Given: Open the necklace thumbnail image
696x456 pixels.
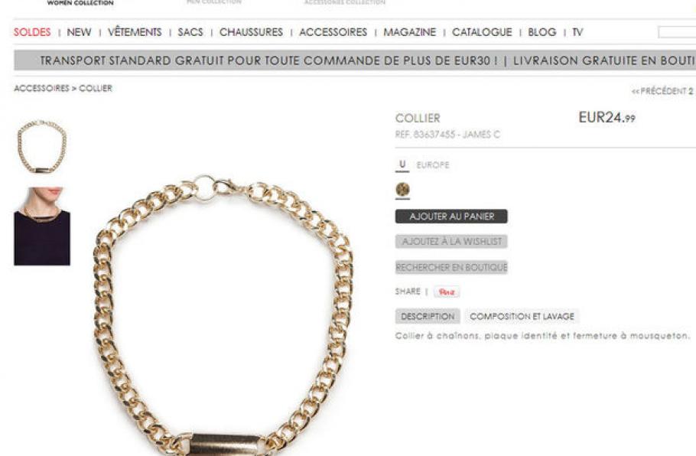Looking at the screenshot, I should coord(42,147).
